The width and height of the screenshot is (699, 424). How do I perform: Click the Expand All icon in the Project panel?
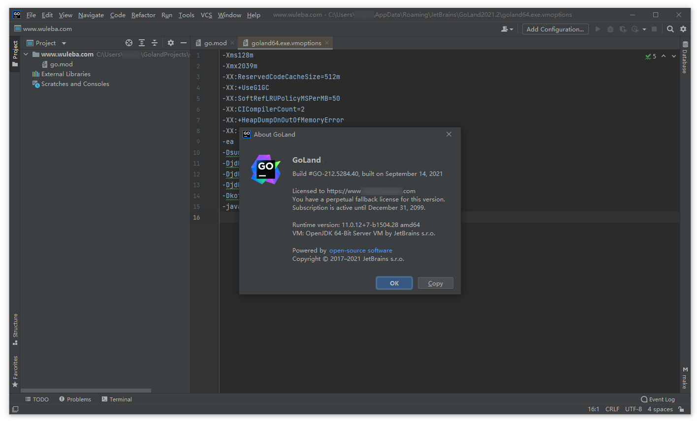point(142,43)
